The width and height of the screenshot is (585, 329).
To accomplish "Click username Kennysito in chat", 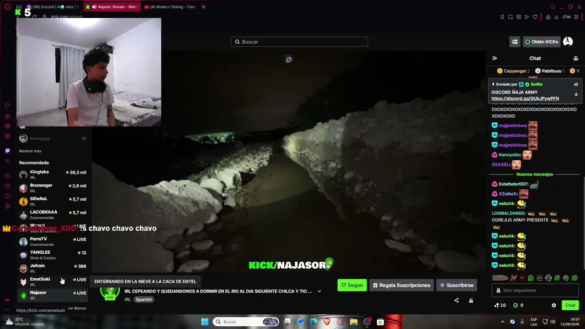I will [509, 155].
